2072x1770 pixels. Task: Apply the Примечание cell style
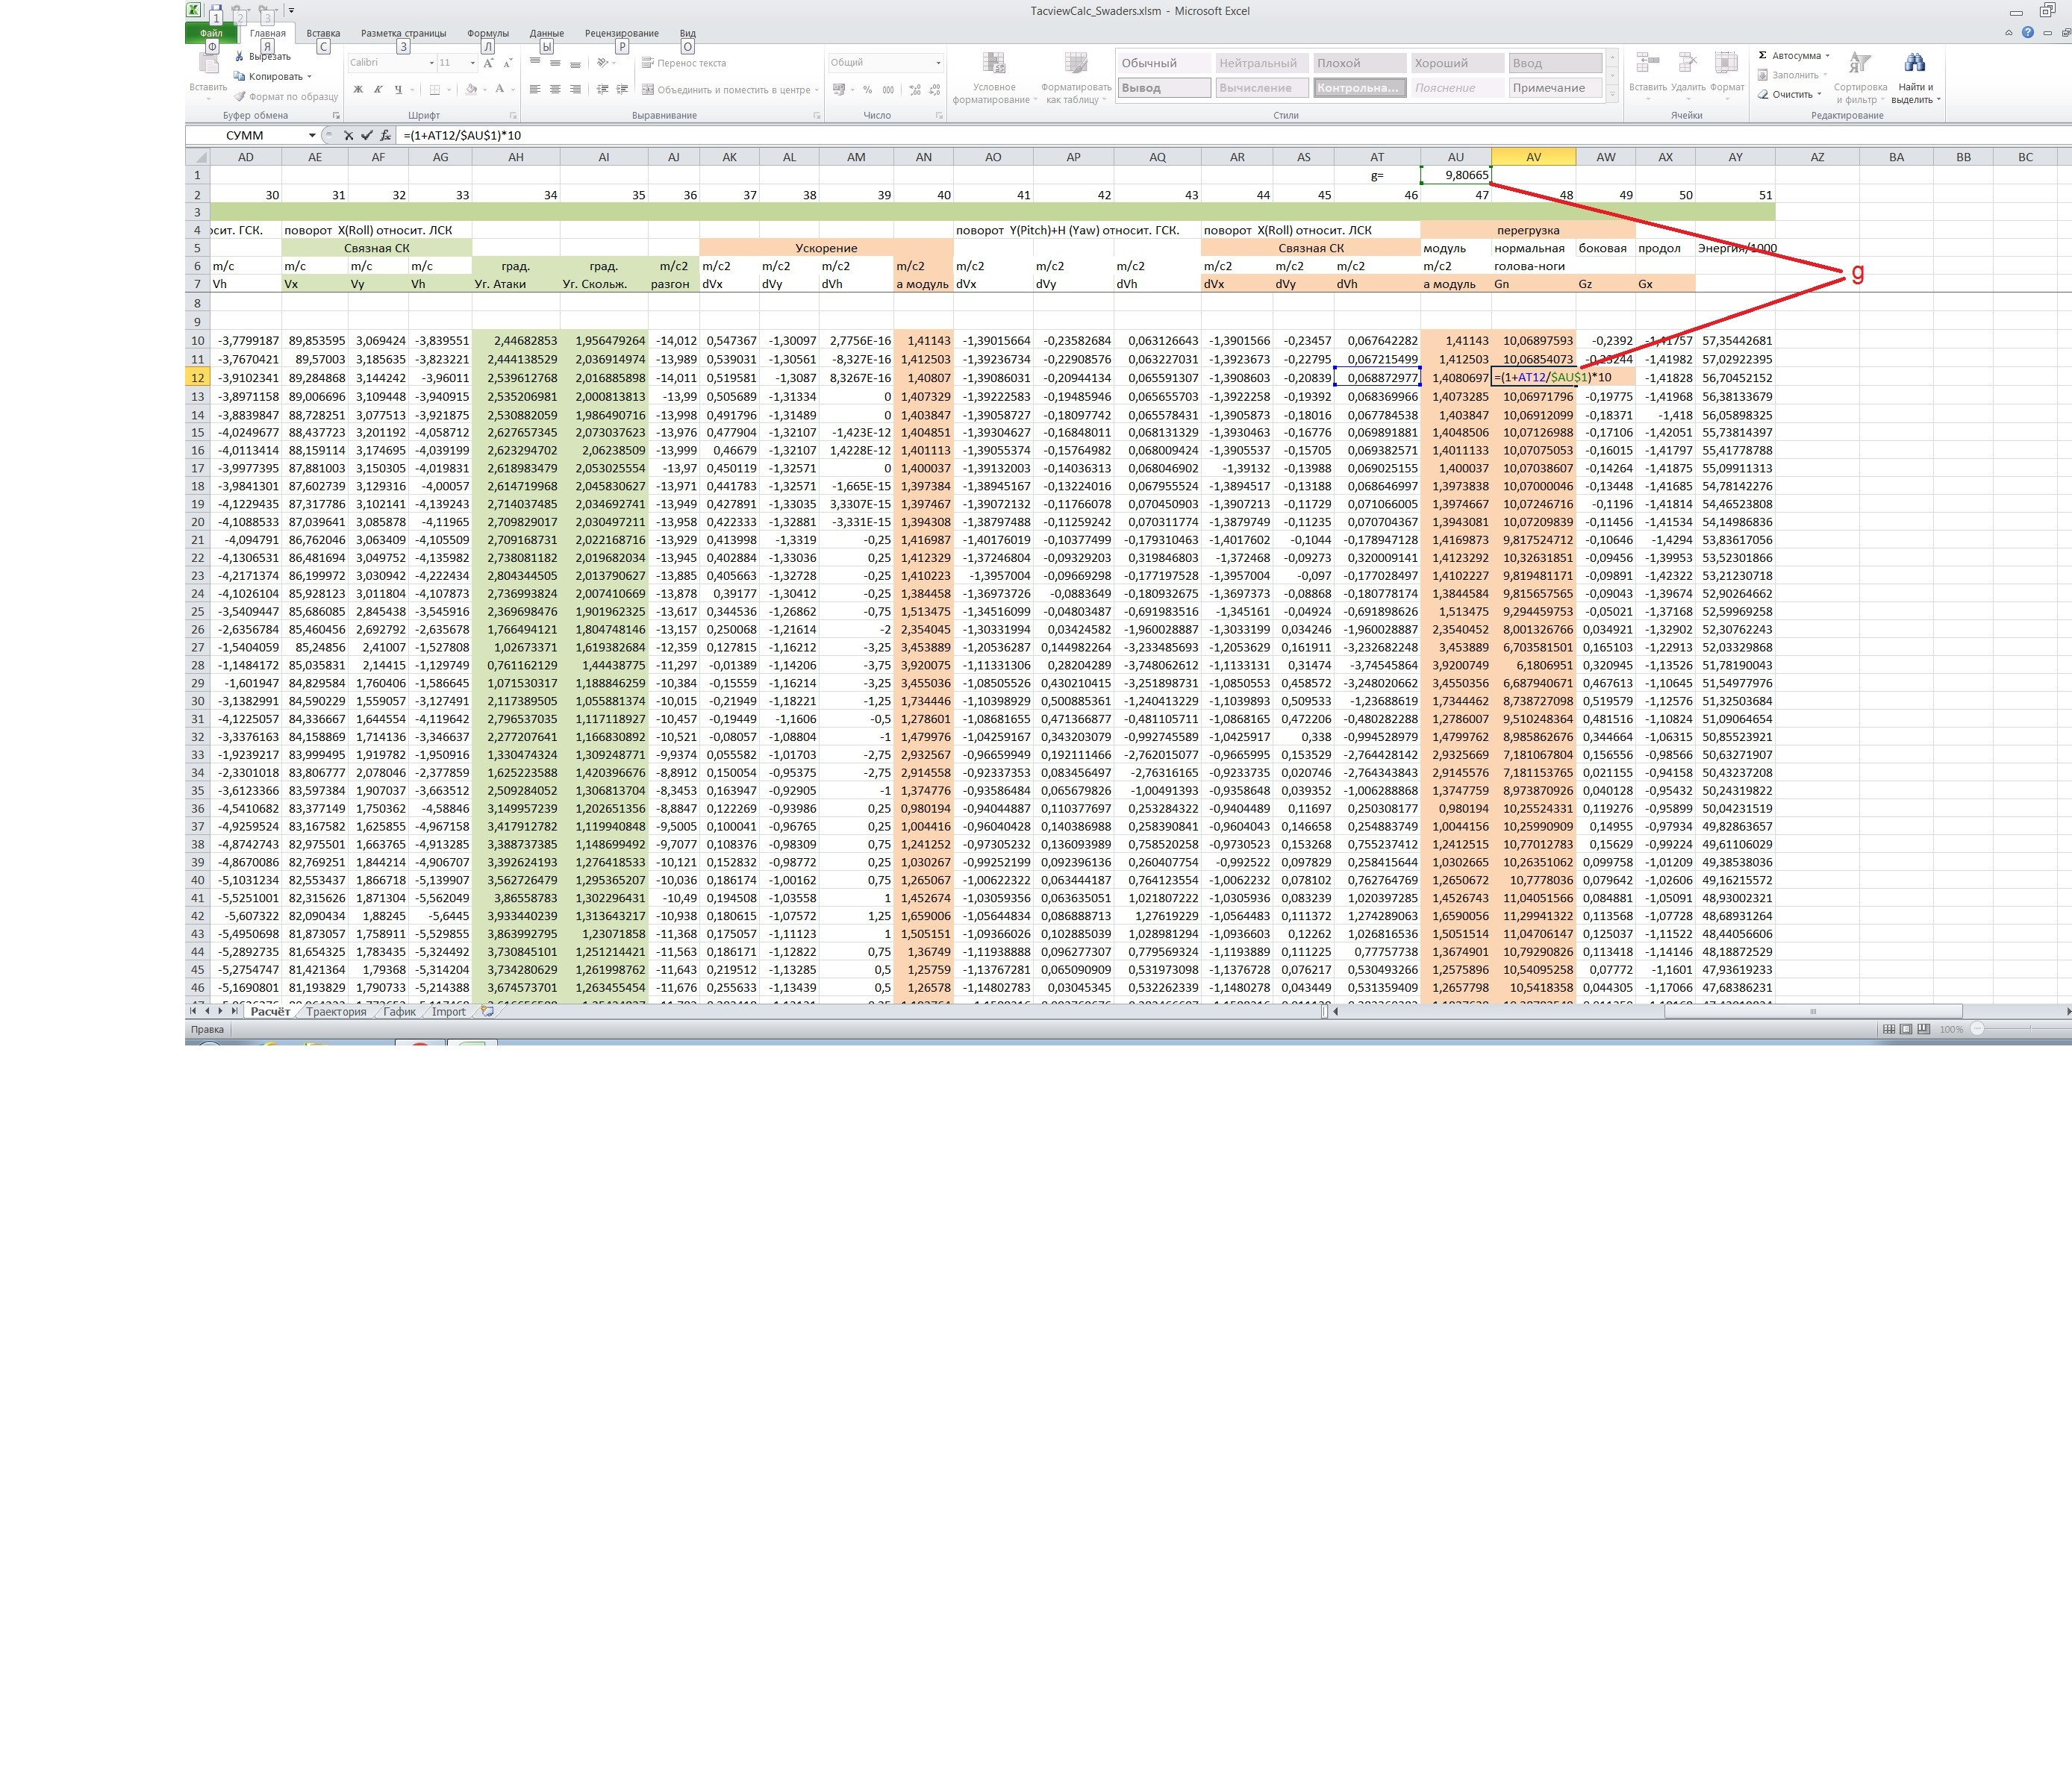(1555, 88)
